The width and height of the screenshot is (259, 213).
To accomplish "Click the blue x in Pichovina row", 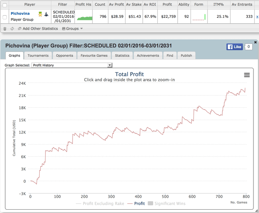I will [x=257, y=17].
